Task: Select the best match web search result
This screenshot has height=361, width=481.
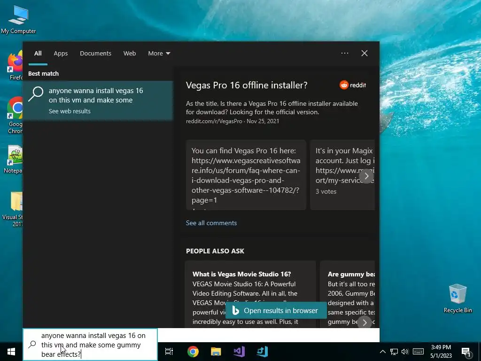Action: pyautogui.click(x=98, y=101)
